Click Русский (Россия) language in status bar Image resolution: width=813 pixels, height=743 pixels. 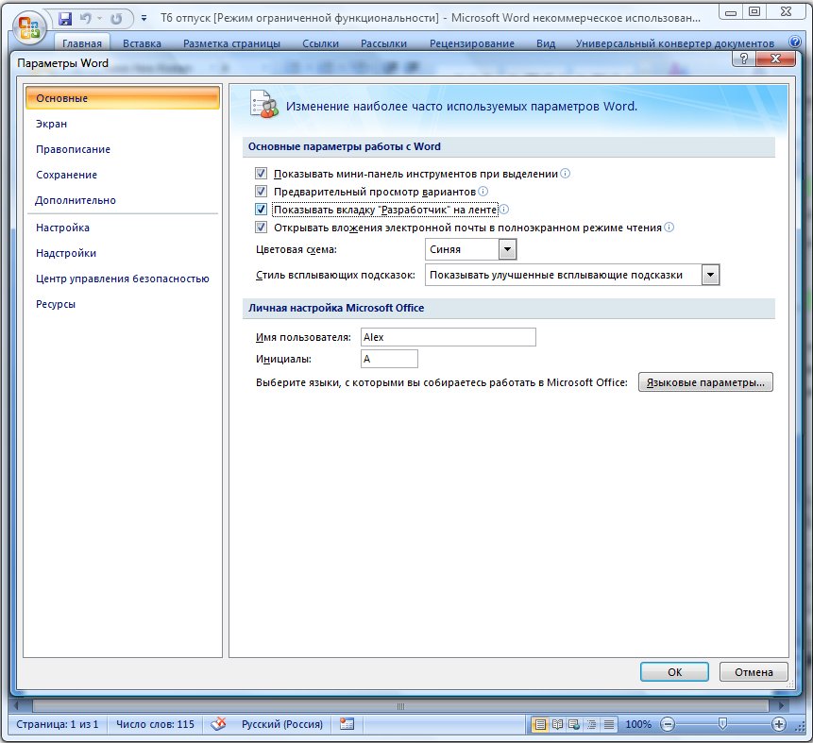pos(282,724)
